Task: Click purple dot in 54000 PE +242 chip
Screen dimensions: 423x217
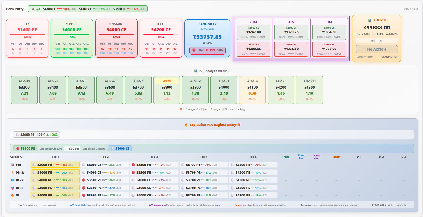Action: click(x=17, y=135)
